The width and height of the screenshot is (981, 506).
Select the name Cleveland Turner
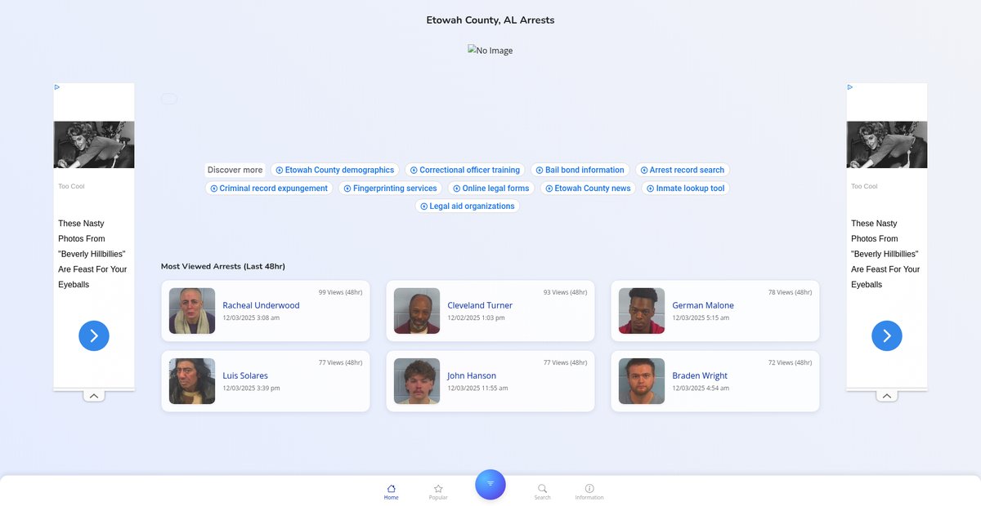480,305
